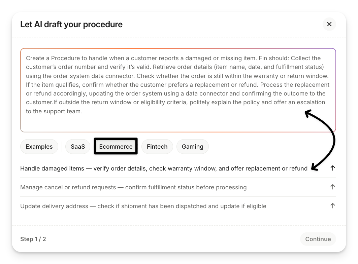Screen dimensions: 358x264
Task: Close the AI draft procedure dialog
Action: 329,24
